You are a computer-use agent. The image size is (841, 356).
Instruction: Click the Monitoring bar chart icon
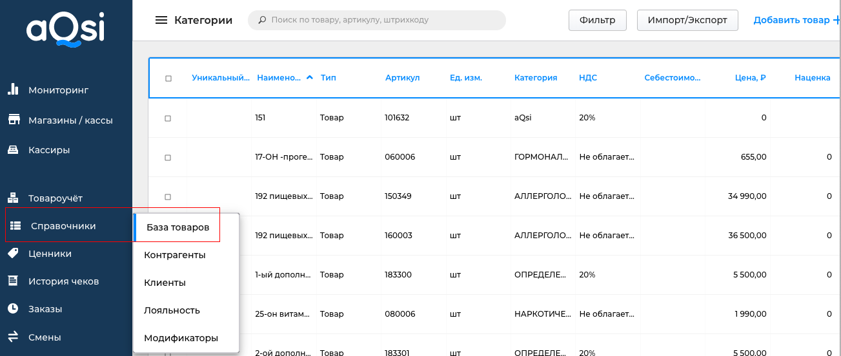(12, 90)
